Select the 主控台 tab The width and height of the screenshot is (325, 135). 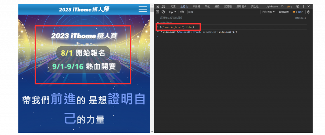[x=184, y=6]
